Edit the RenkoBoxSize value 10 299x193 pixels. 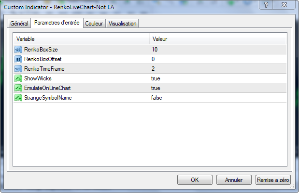click(x=217, y=50)
